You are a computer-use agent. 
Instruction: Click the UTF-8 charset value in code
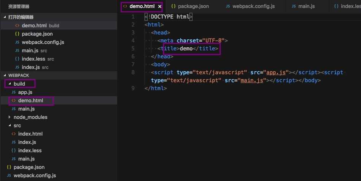coord(213,41)
